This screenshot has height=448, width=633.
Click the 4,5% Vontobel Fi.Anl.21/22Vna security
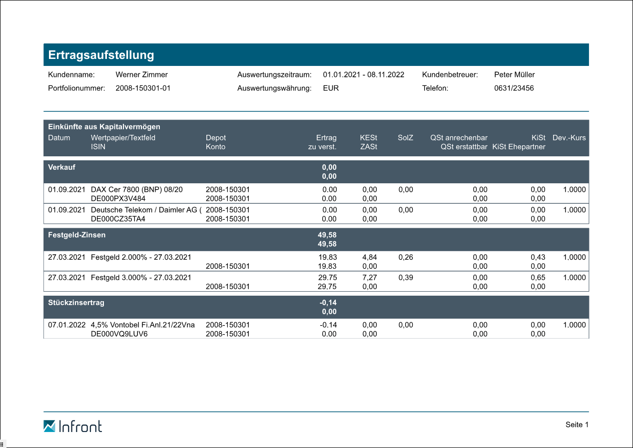pos(142,325)
